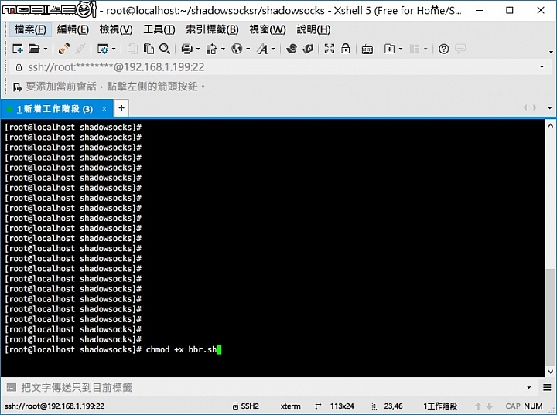The height and width of the screenshot is (415, 557).
Task: Open the 說明(H) menu
Action: (313, 29)
